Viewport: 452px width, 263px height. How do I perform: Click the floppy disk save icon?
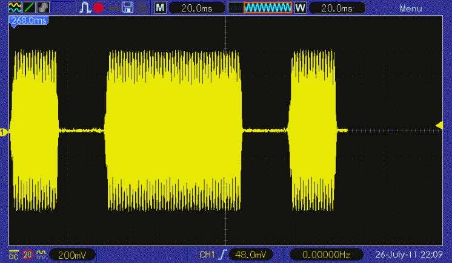tap(127, 8)
